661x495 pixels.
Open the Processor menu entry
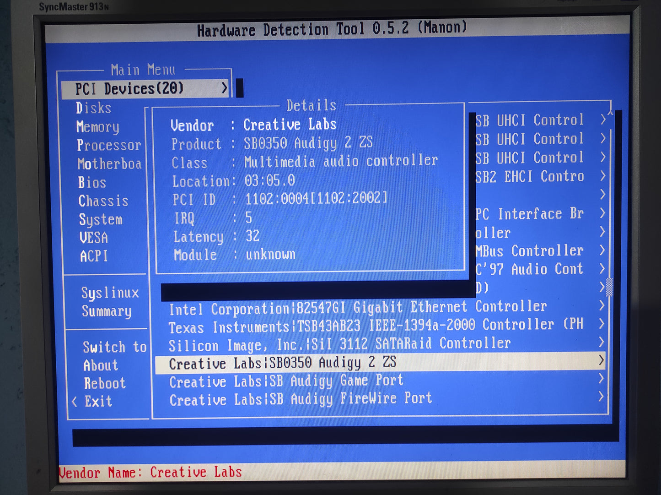pos(109,145)
